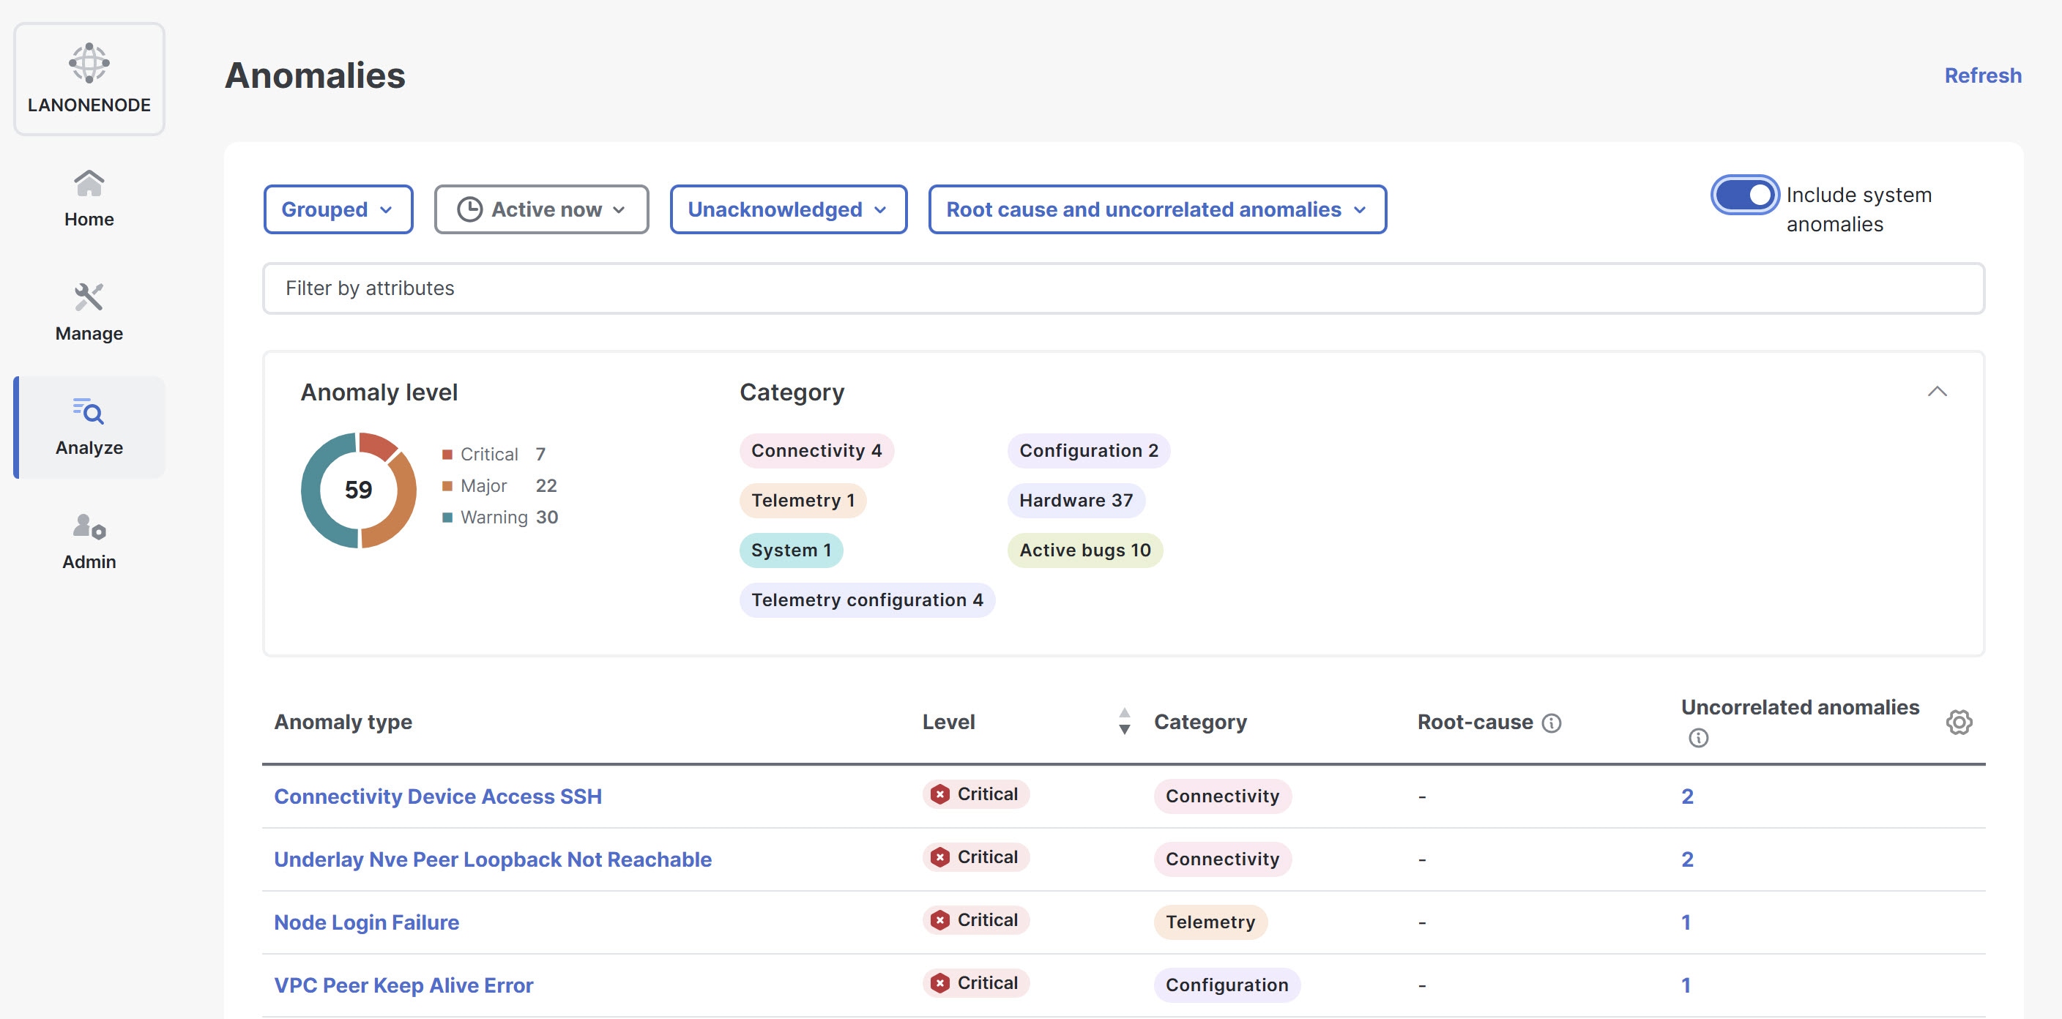The width and height of the screenshot is (2062, 1019).
Task: Open the Admin user-gear icon
Action: [89, 526]
